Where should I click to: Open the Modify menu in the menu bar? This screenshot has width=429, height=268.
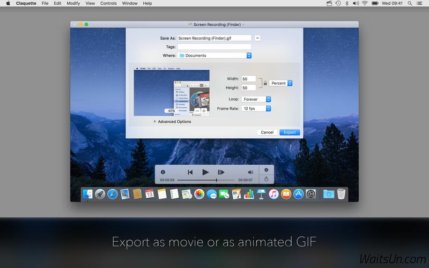tap(73, 3)
